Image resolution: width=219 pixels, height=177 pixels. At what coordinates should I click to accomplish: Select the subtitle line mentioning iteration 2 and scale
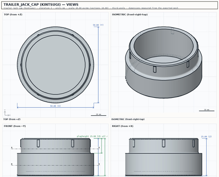point(91,8)
